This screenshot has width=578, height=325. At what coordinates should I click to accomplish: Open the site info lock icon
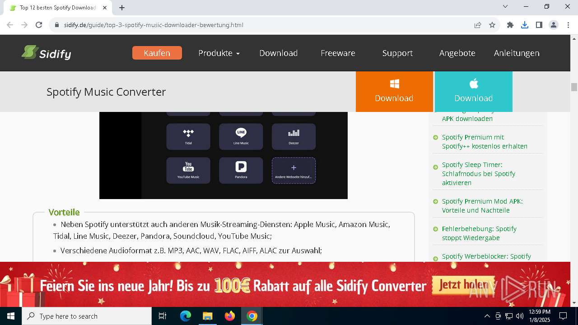tap(57, 25)
